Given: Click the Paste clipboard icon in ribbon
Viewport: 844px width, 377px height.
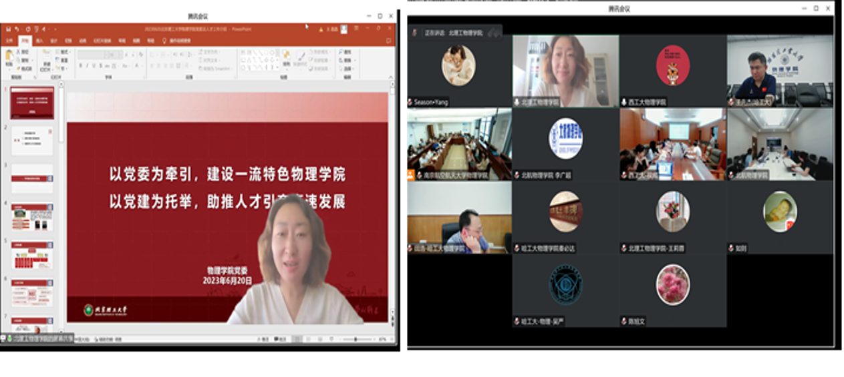Looking at the screenshot, I should click(9, 57).
